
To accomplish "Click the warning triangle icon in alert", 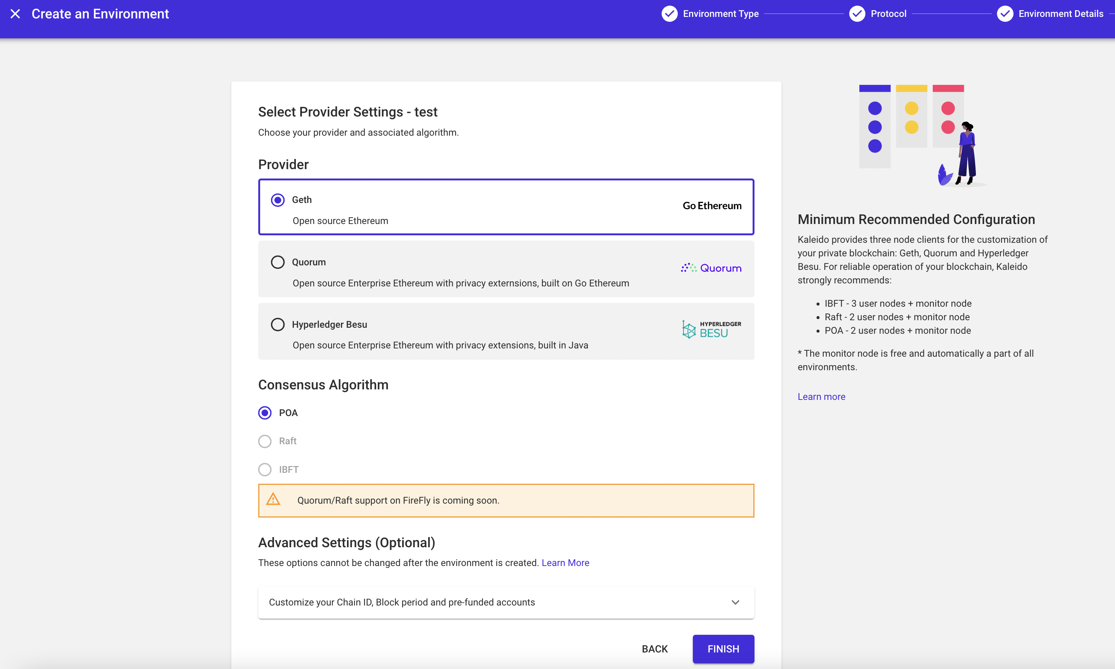I will point(273,500).
